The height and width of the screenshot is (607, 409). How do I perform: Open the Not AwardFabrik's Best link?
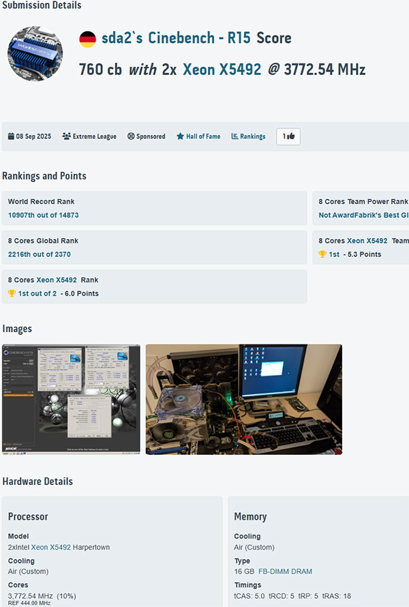363,216
